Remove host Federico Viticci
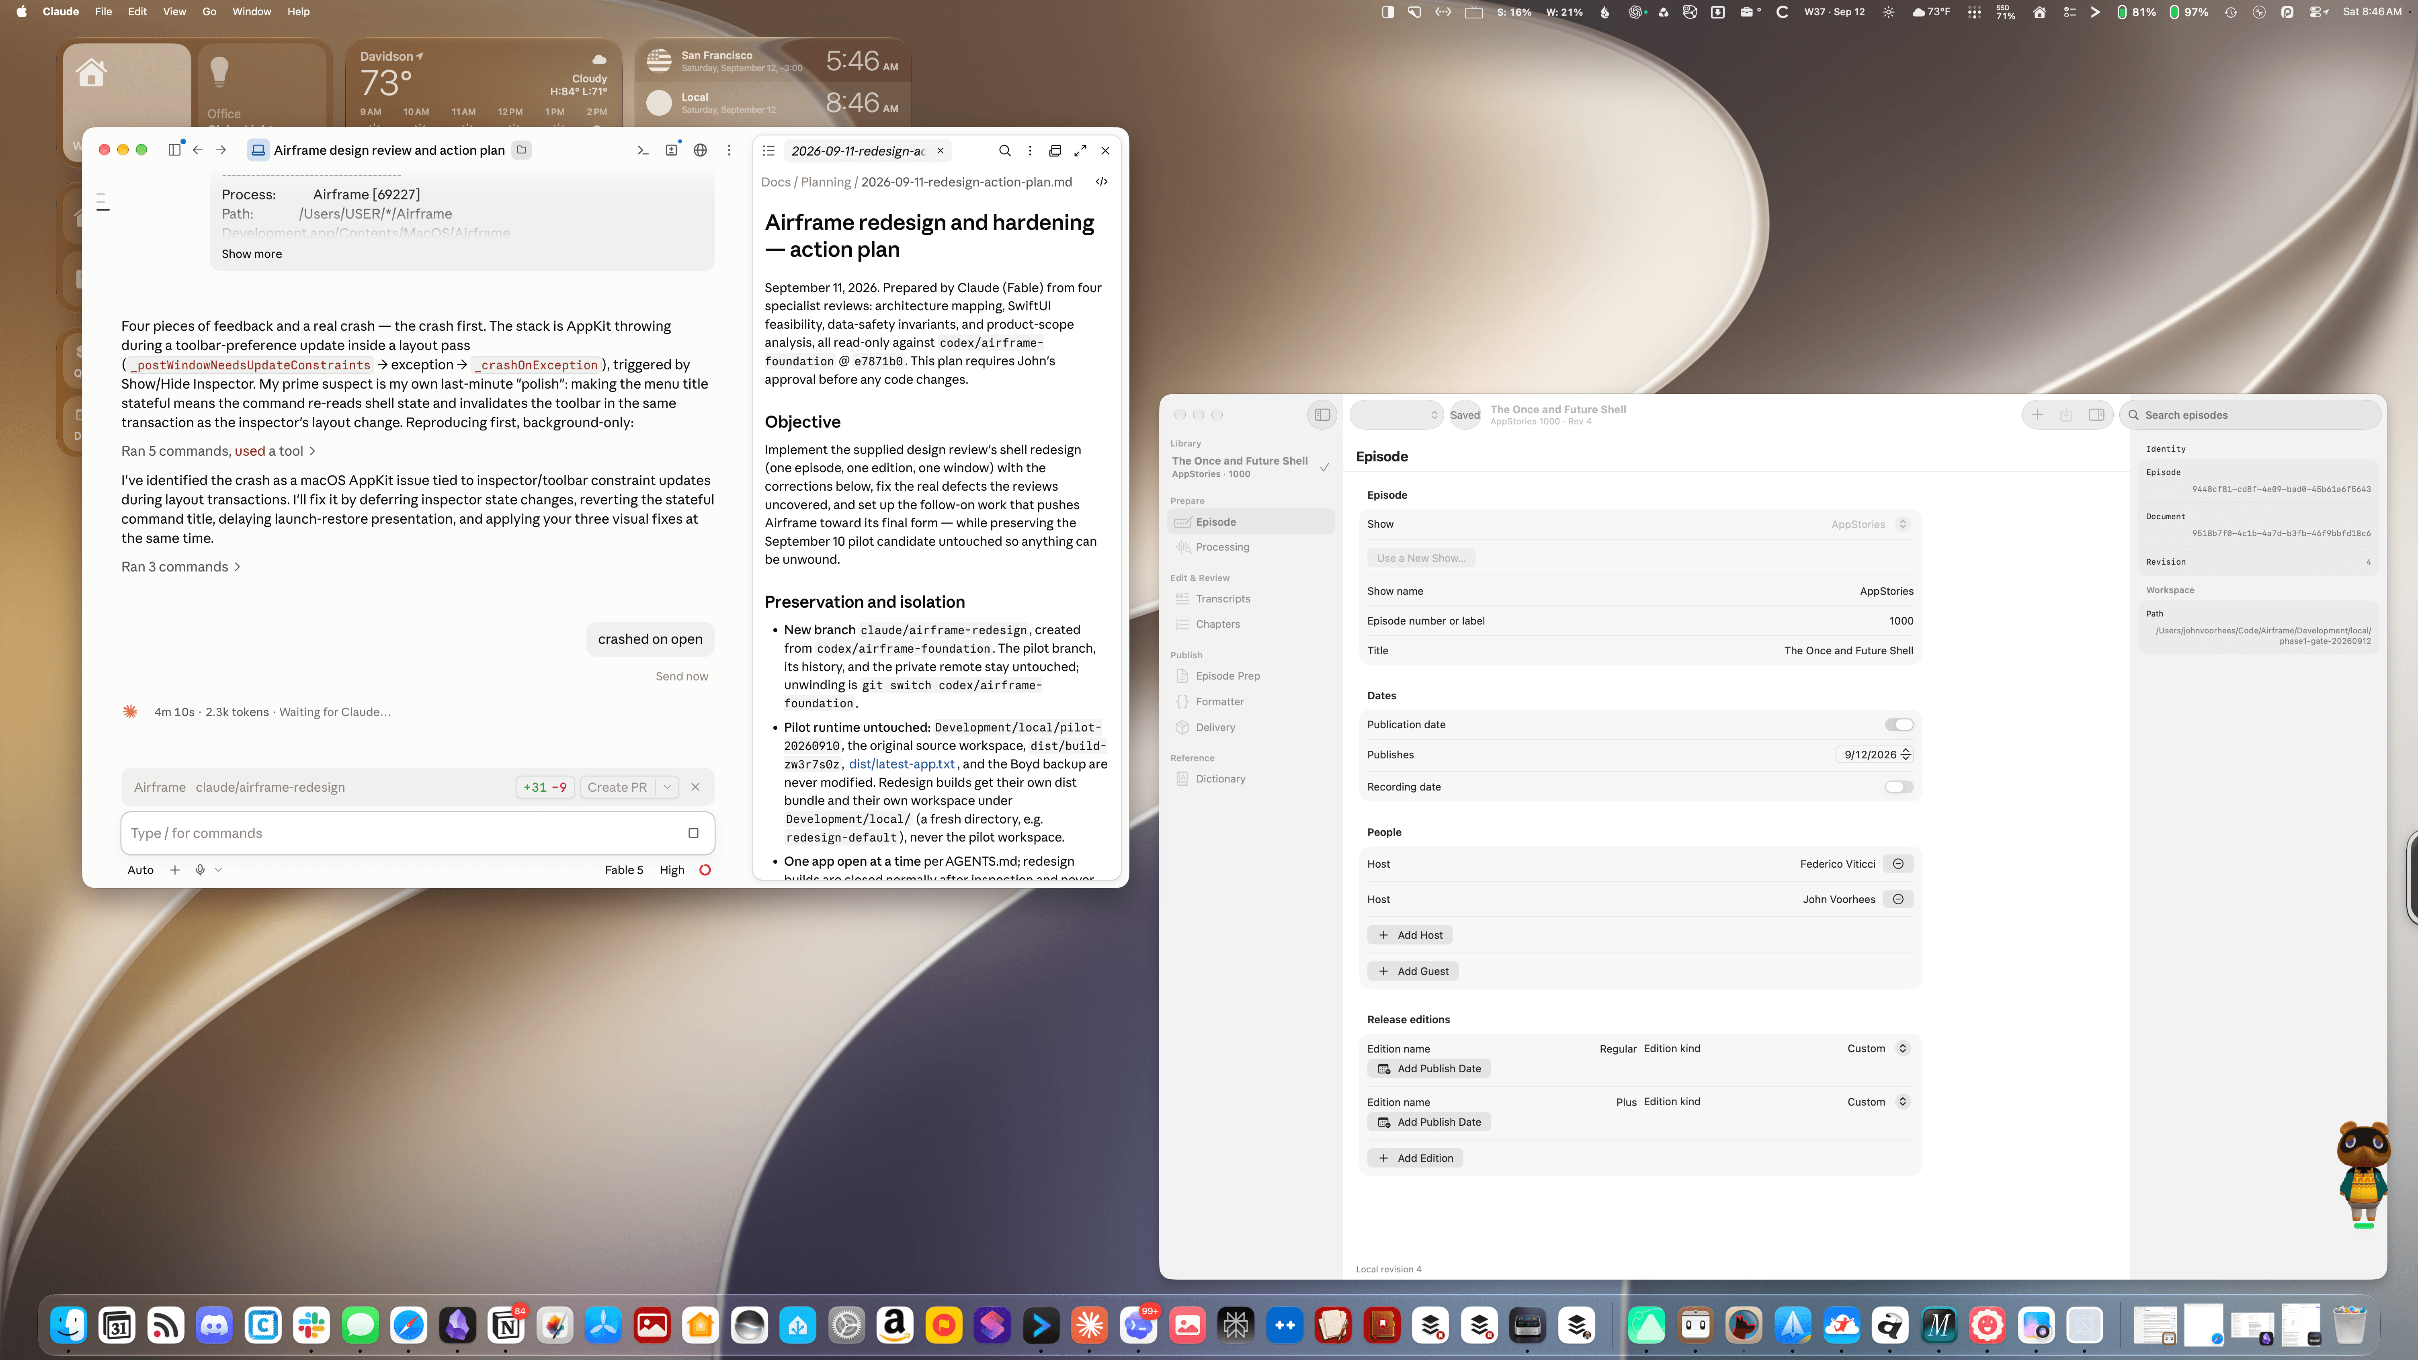This screenshot has height=1360, width=2418. coord(1898,864)
